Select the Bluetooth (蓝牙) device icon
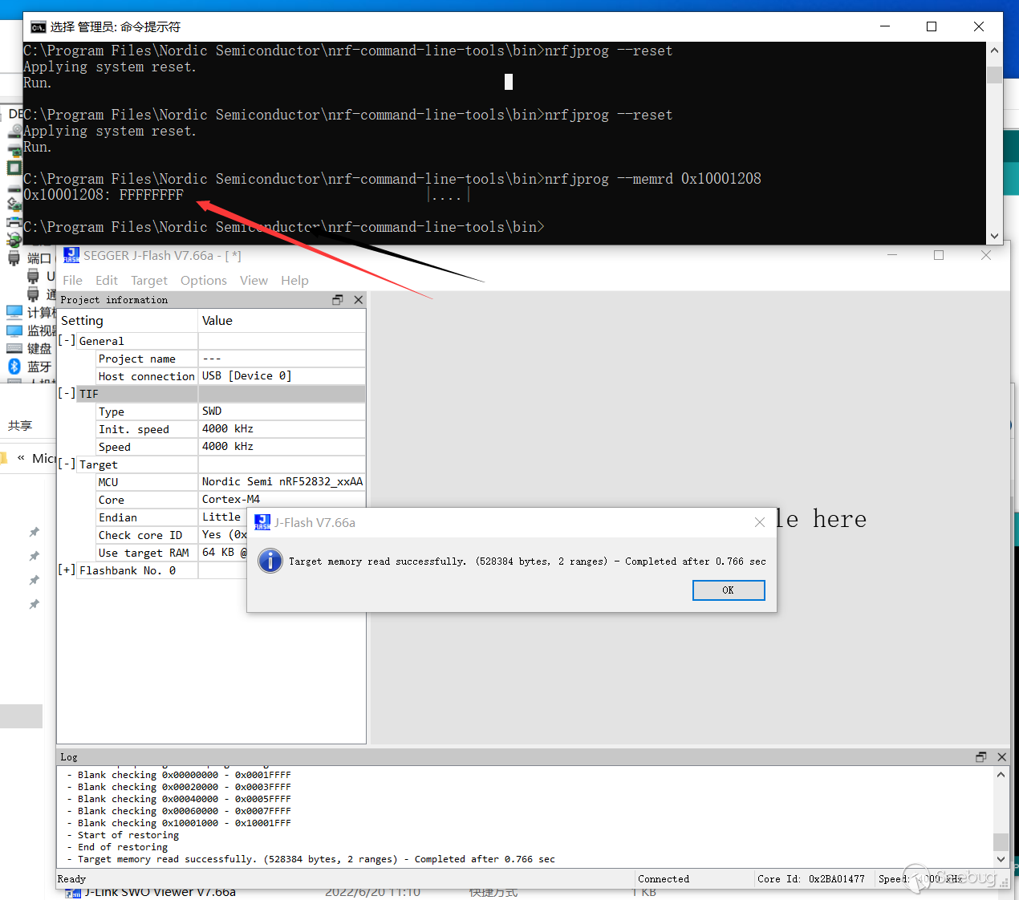The height and width of the screenshot is (900, 1019). (14, 366)
